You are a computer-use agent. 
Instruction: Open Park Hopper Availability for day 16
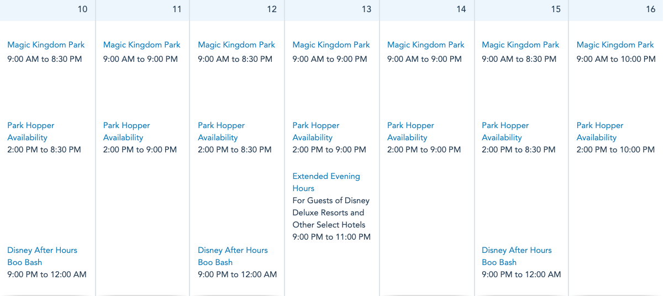click(599, 131)
